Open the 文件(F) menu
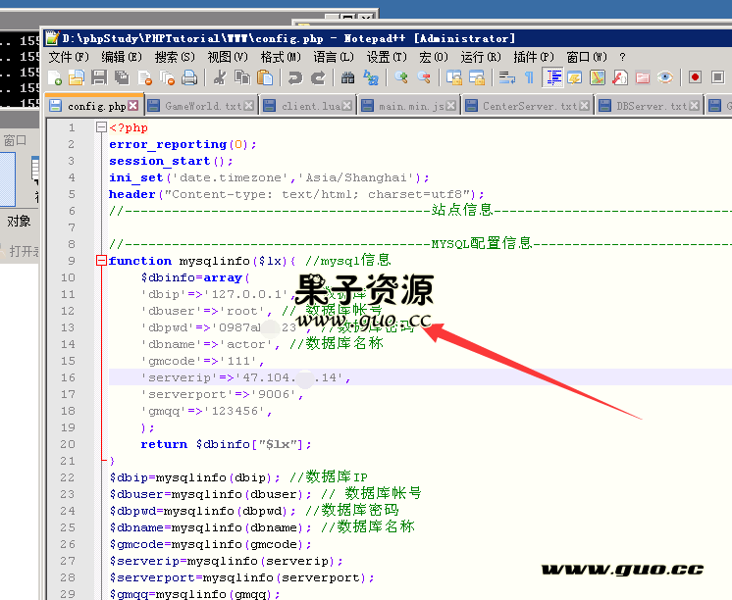This screenshot has height=600, width=732. tap(69, 57)
